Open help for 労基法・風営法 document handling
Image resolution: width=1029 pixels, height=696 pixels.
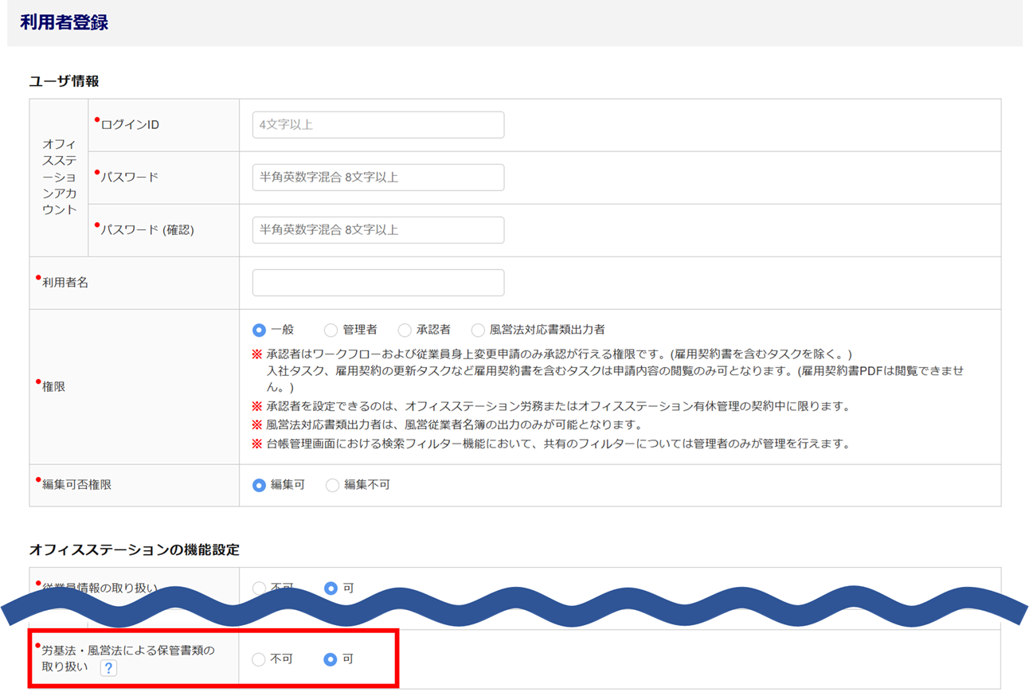tap(108, 668)
